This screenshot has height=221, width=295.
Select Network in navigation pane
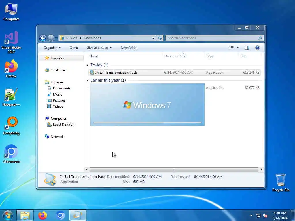pyautogui.click(x=54, y=137)
